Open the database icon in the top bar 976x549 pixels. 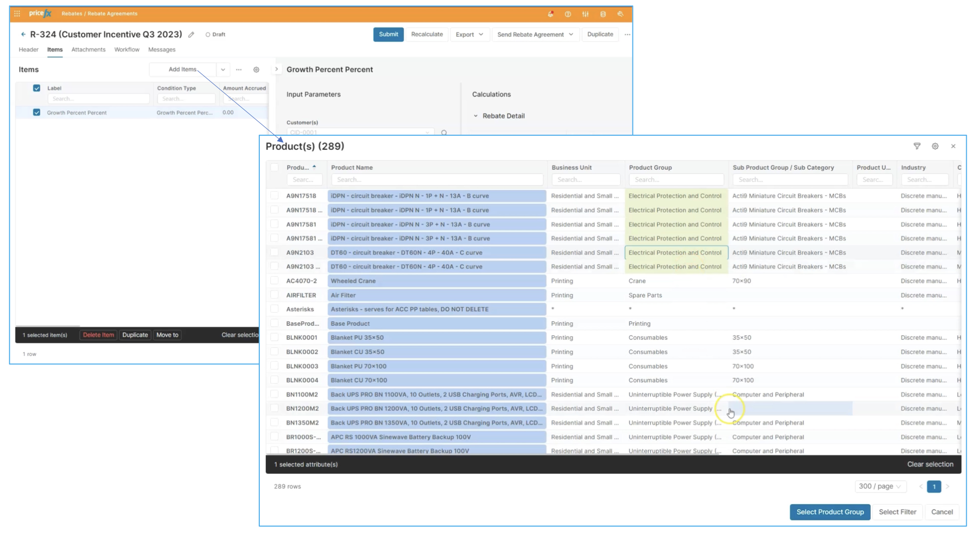(x=603, y=14)
